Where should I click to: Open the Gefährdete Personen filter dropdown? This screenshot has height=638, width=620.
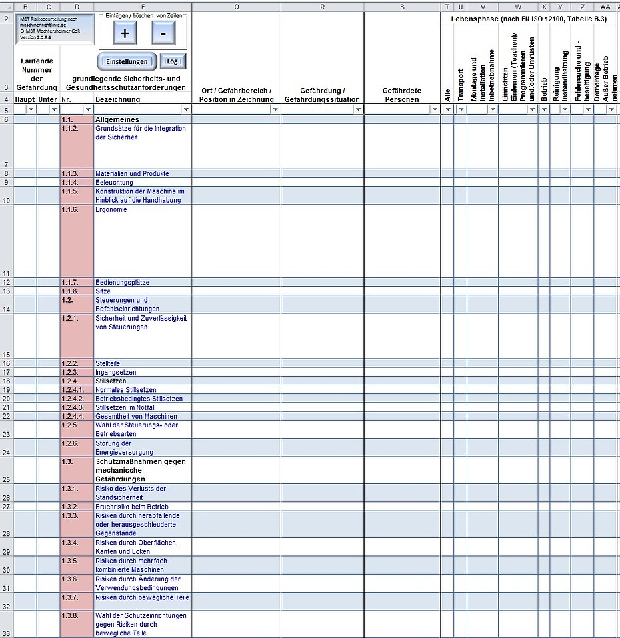pyautogui.click(x=435, y=109)
